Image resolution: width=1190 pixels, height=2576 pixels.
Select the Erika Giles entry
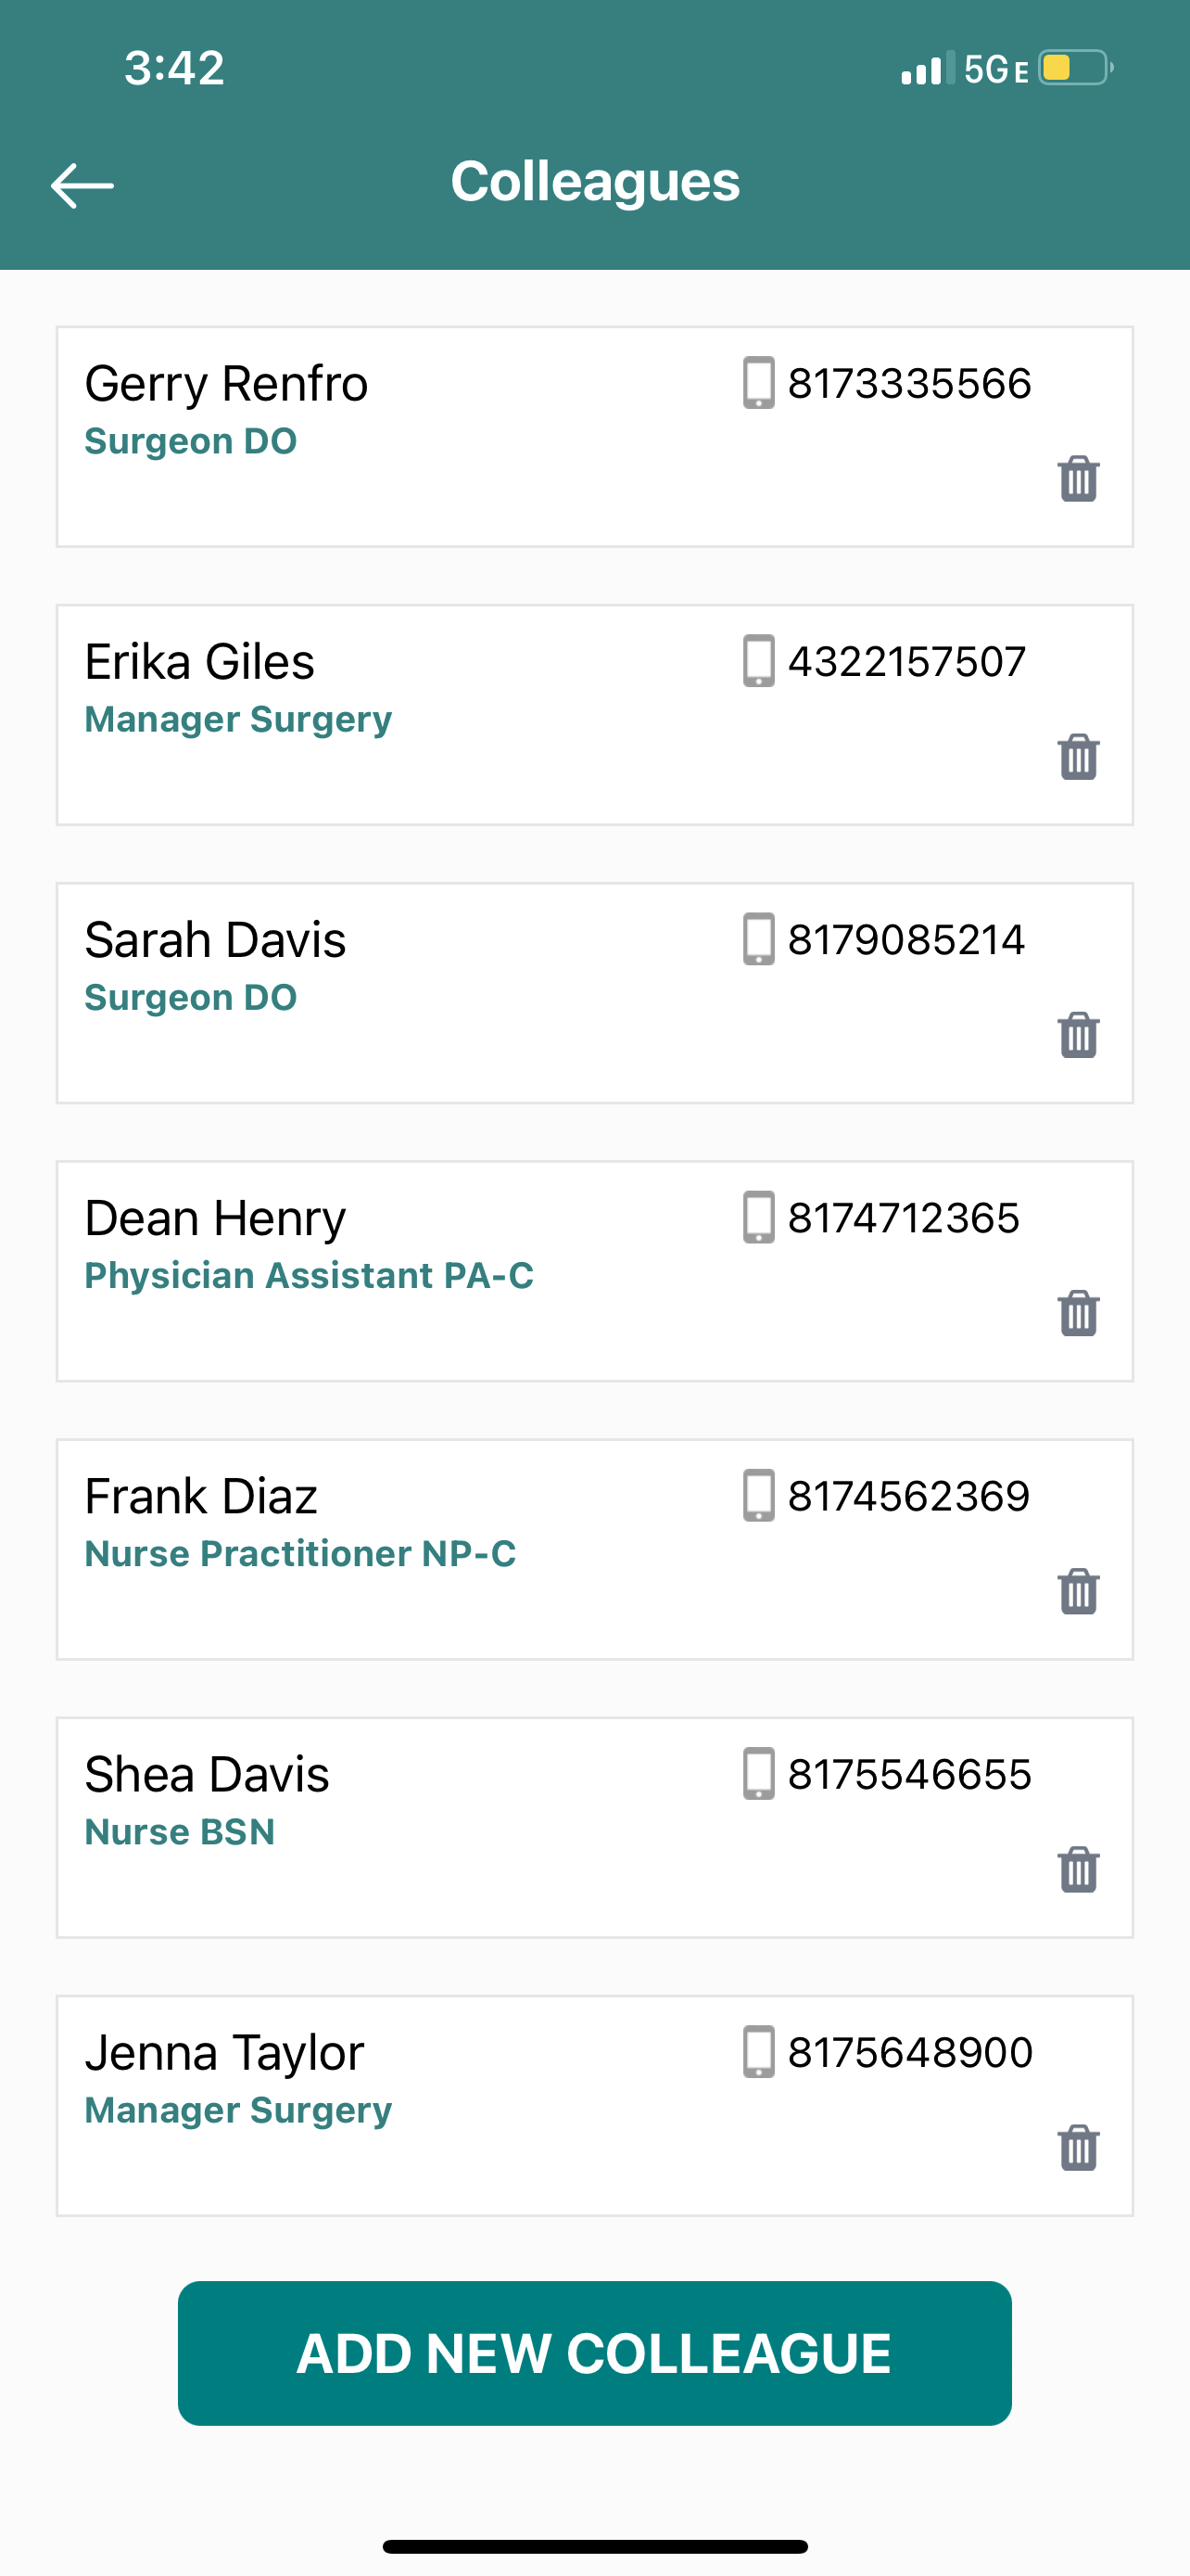594,715
